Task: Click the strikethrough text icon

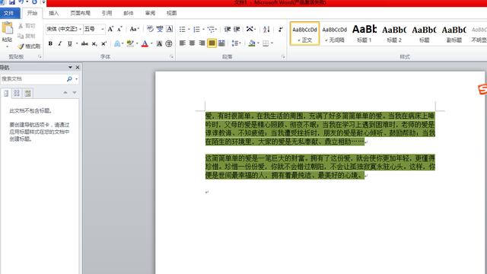Action: (84, 44)
